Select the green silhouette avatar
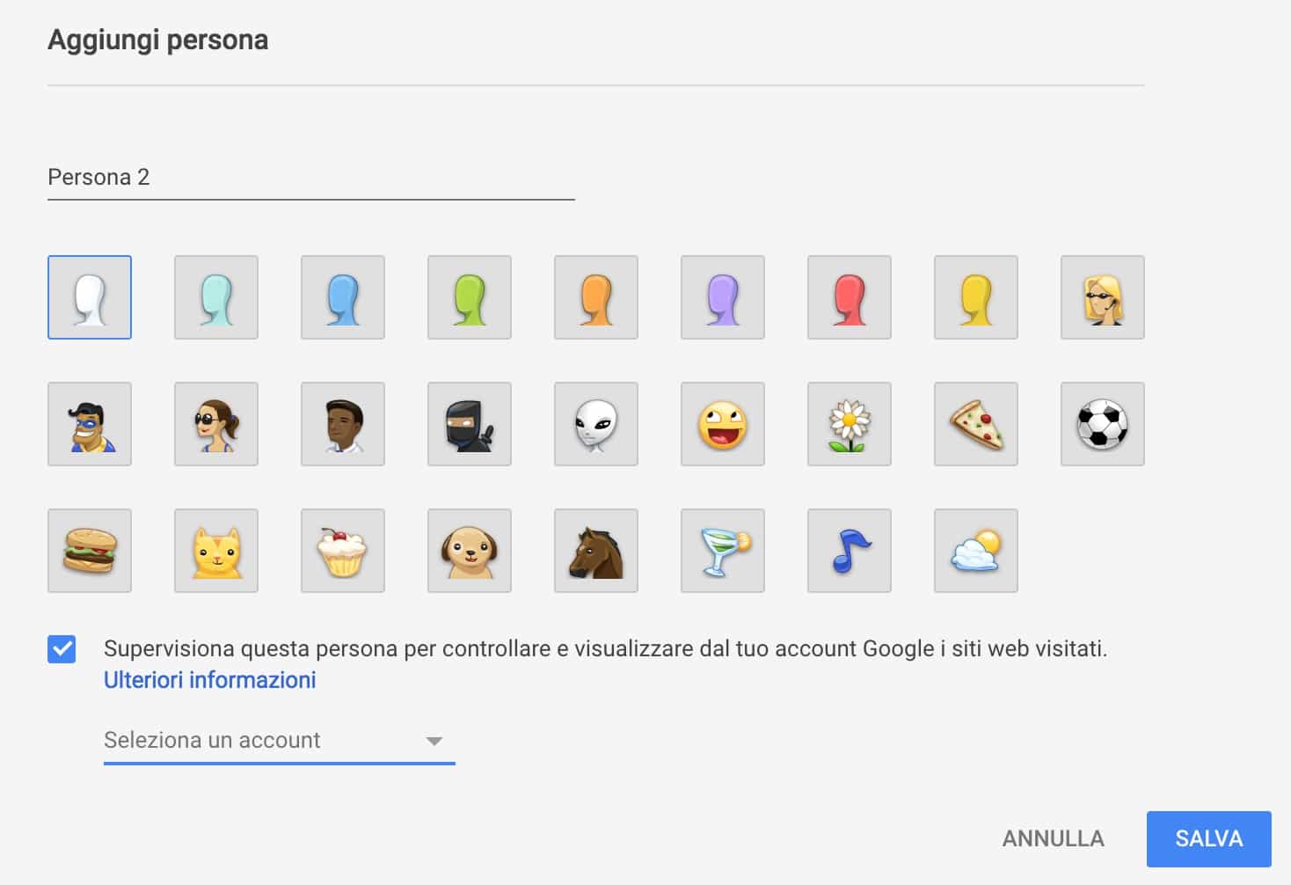 pos(470,297)
